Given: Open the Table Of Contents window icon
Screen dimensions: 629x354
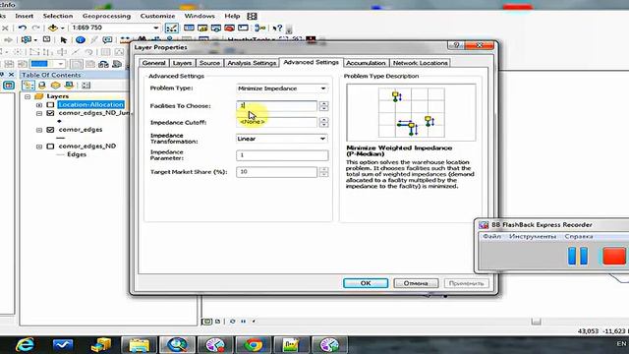Looking at the screenshot, I should tap(189, 28).
